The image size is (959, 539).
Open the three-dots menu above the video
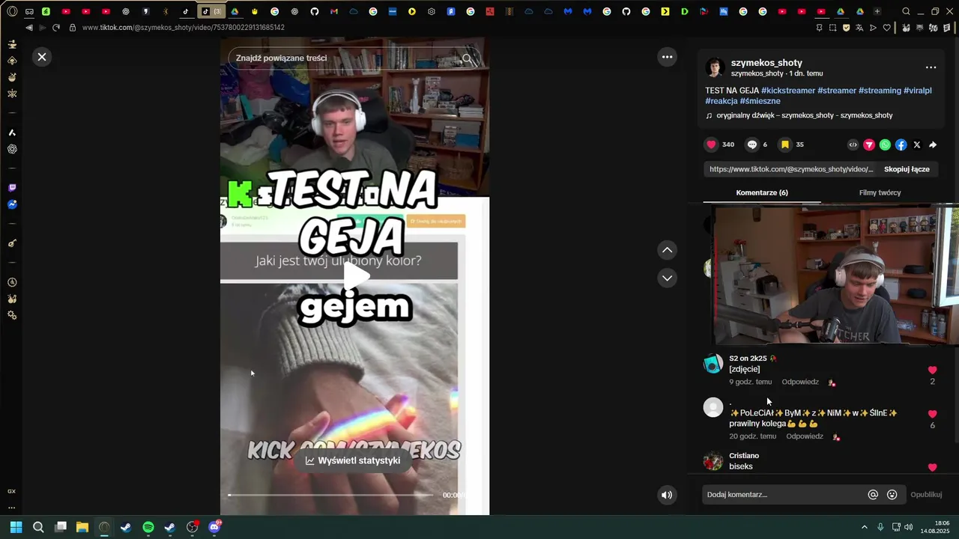click(x=667, y=57)
